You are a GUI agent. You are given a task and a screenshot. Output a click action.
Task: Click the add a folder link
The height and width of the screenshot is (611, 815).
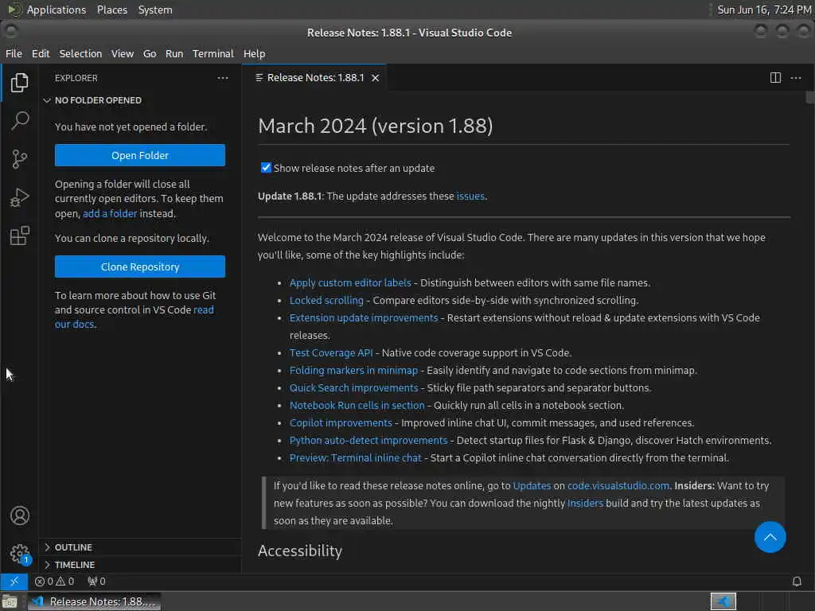pyautogui.click(x=110, y=213)
